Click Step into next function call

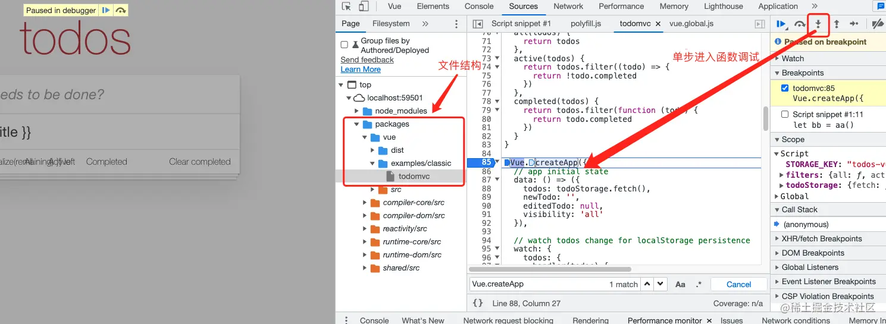point(818,24)
